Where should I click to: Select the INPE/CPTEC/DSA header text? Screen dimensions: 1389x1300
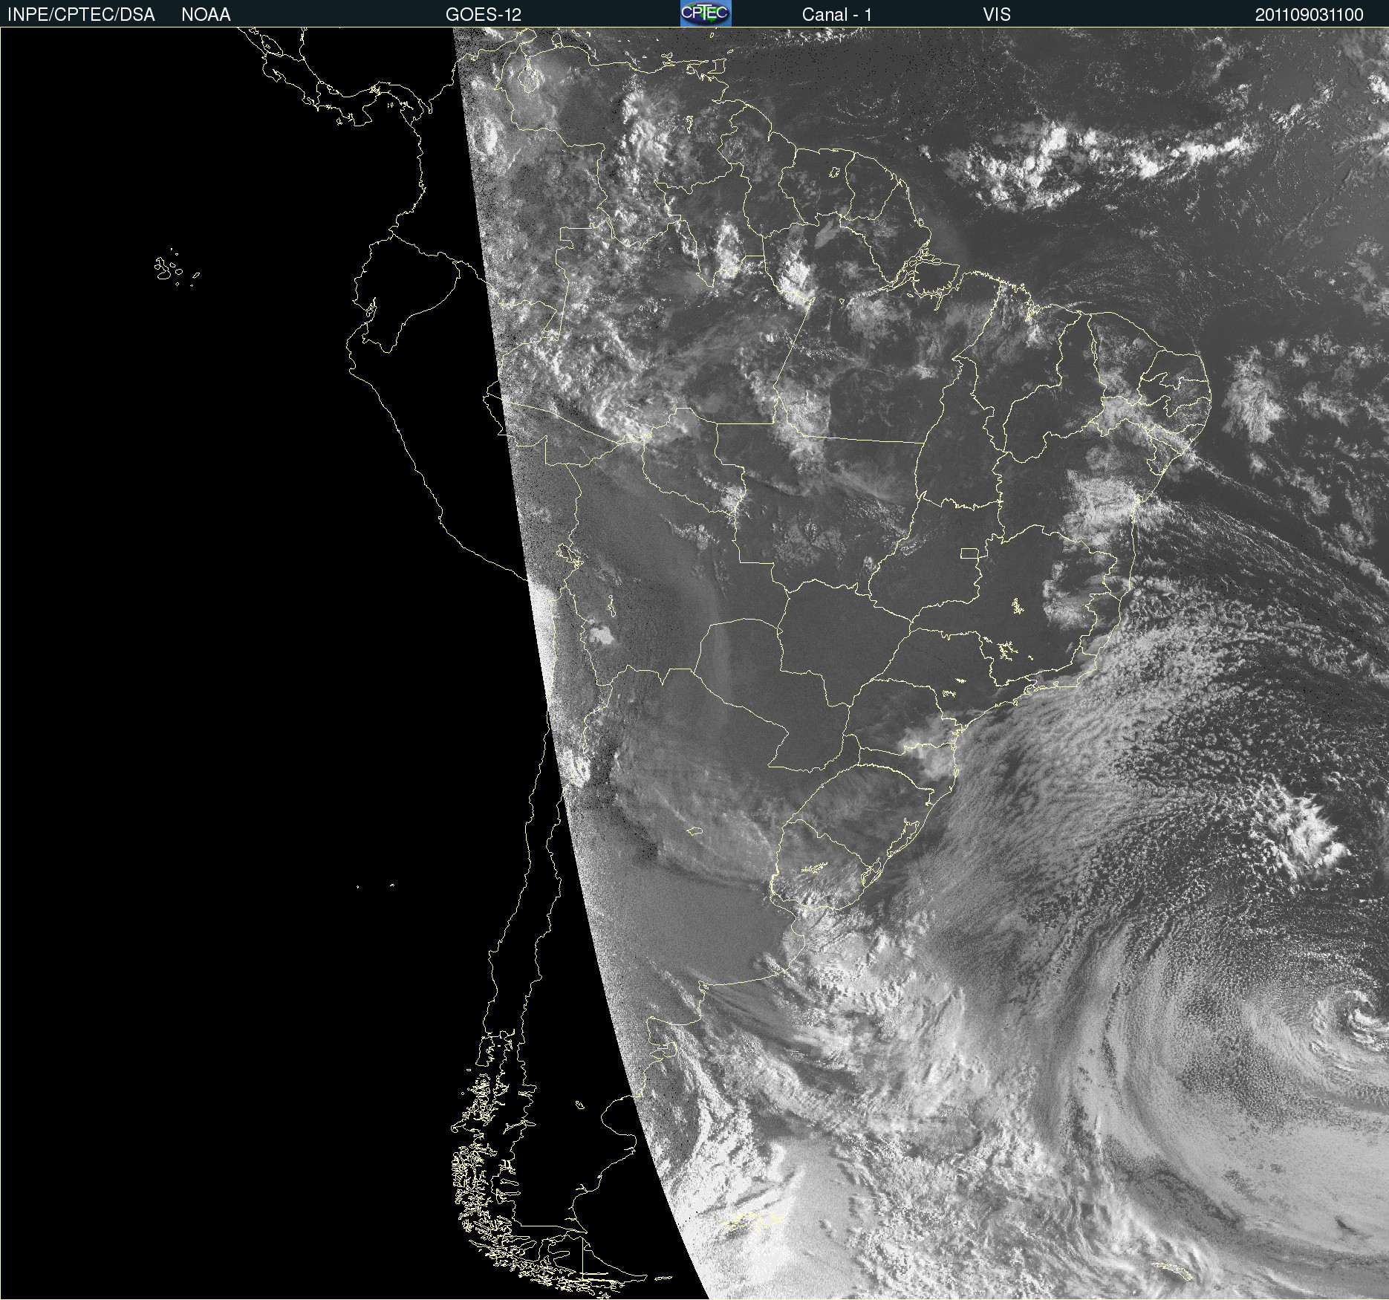[x=81, y=15]
